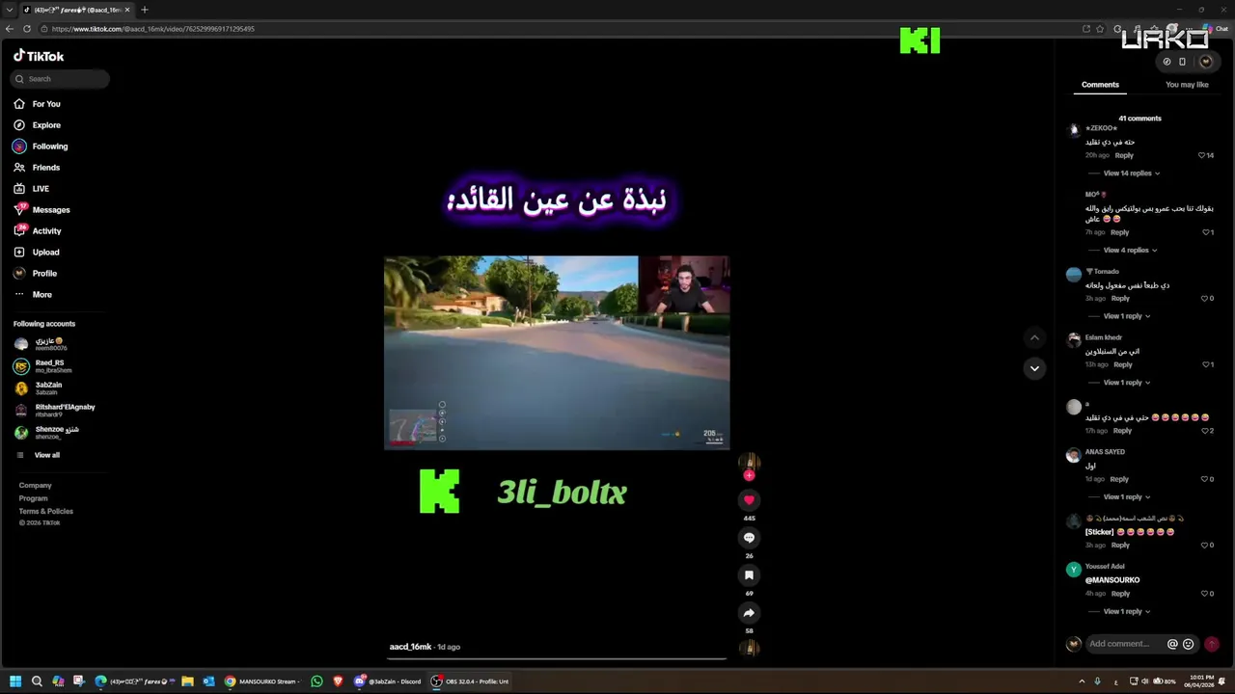Open Ritshard'ElAgnaby following account
The height and width of the screenshot is (694, 1235).
click(54, 411)
